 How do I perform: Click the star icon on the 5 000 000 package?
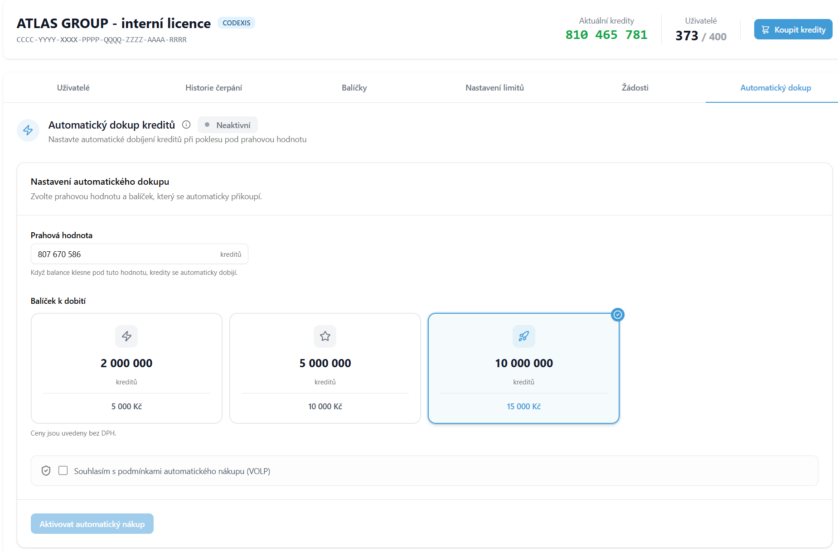(325, 336)
